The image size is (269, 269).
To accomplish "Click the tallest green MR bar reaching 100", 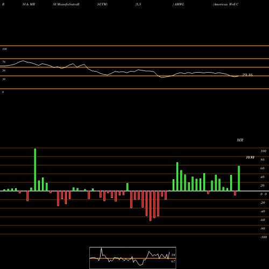I will point(35,169).
